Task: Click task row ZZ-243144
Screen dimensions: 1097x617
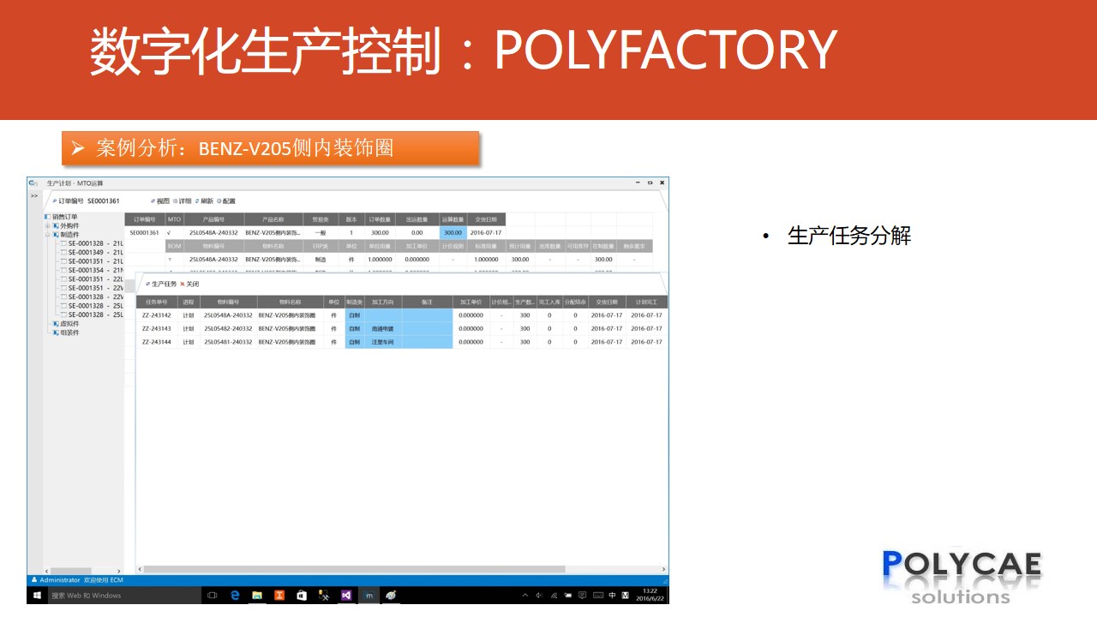Action: (401, 342)
